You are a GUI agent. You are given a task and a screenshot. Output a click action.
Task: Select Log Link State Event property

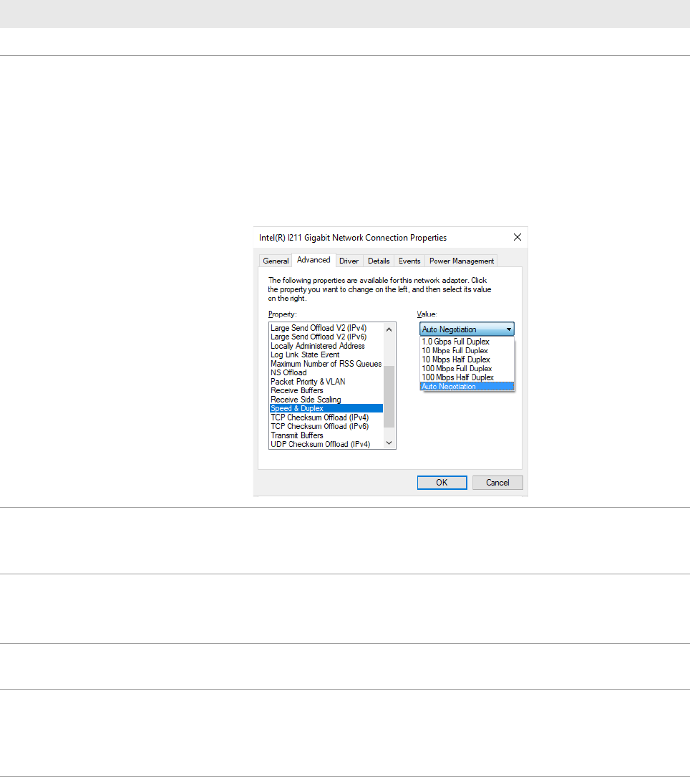point(326,354)
